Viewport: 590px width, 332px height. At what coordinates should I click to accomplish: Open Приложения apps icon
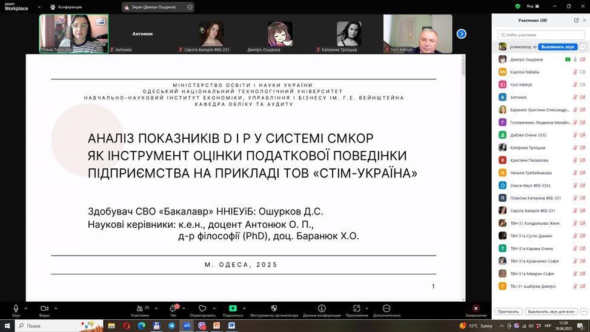click(x=357, y=308)
